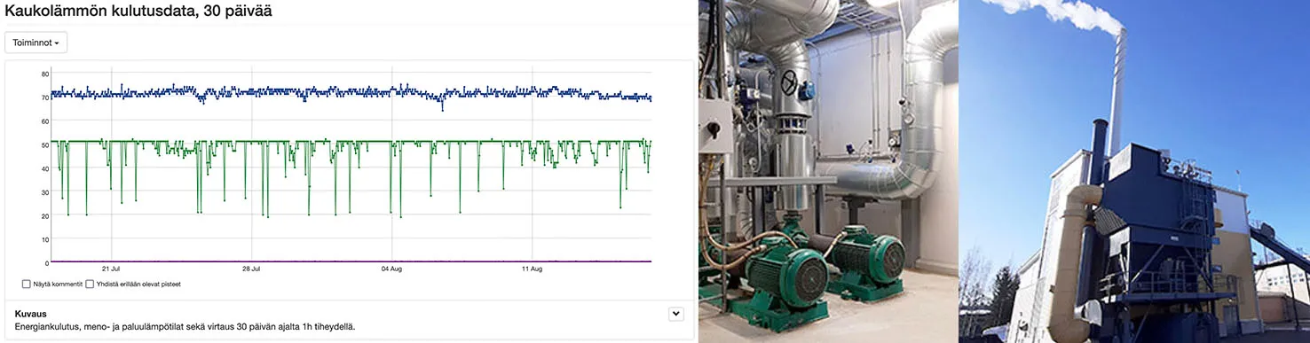The width and height of the screenshot is (1310, 343).
Task: Click the Kuvaus heading text
Action: coord(31,314)
